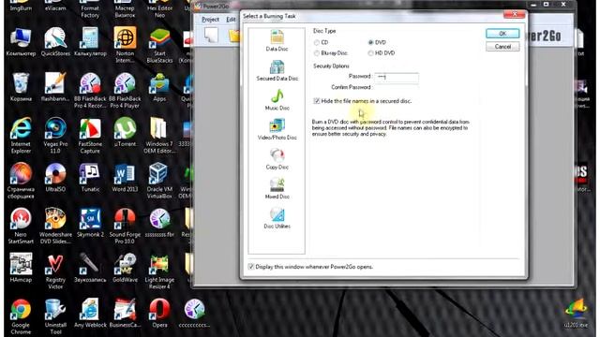600x337 pixels.
Task: Open HAmcap desktop shortcut
Action: pos(21,268)
